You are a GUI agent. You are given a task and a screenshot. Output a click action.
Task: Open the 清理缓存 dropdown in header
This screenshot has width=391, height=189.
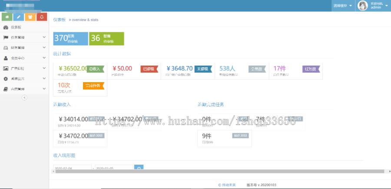[343, 6]
